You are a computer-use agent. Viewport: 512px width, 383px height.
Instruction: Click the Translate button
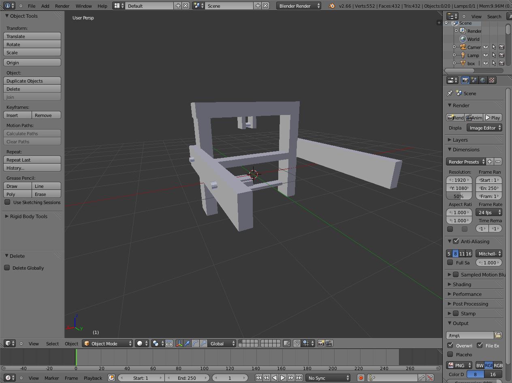pyautogui.click(x=32, y=36)
